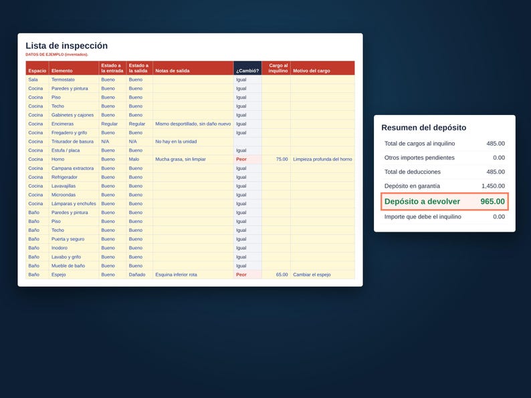Click 'Limpieza profunda del horno' reason

point(322,159)
